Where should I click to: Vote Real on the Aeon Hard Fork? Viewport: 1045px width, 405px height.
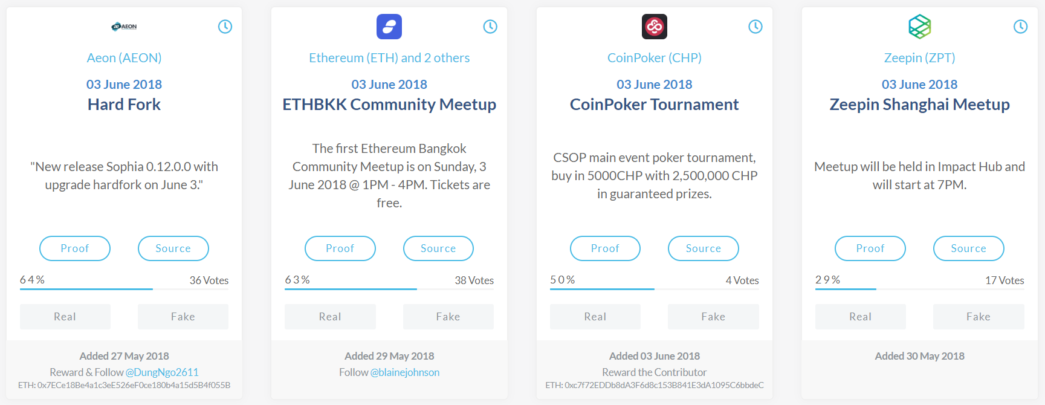65,317
